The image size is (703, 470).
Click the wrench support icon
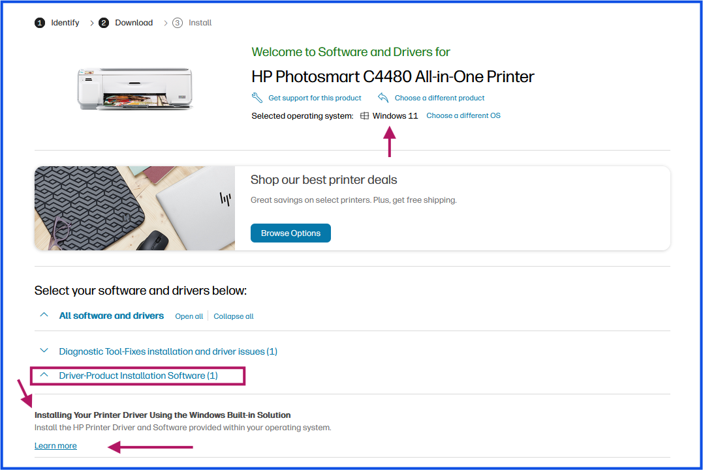click(x=257, y=98)
